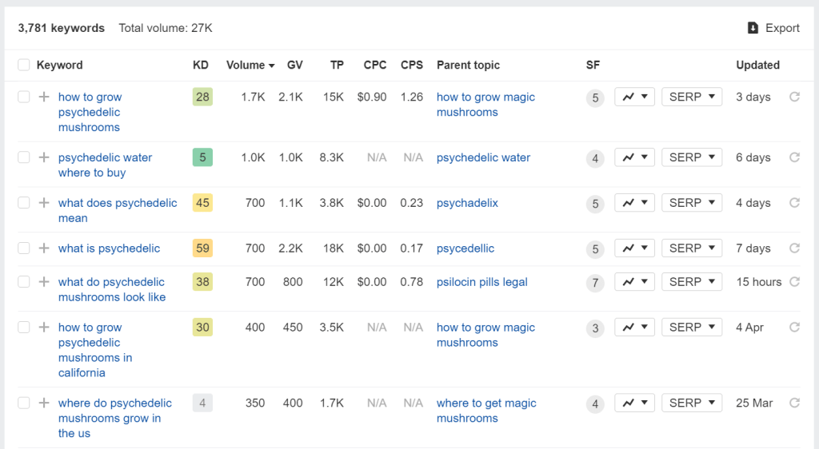Refresh the 'psychedelic water where to buy' row

coord(794,157)
